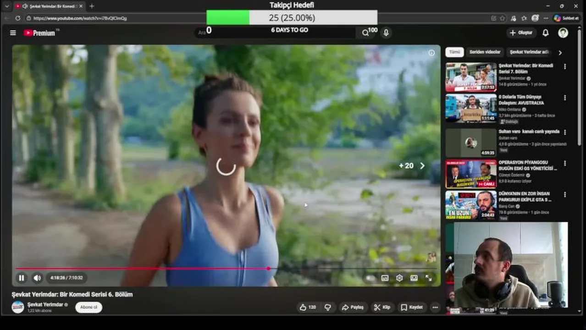The height and width of the screenshot is (330, 586).
Task: Open options for Bir Komedi Serisi 7. Bölüm
Action: click(x=565, y=66)
